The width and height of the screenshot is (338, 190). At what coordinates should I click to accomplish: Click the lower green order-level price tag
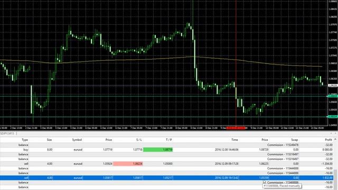pyautogui.click(x=333, y=117)
